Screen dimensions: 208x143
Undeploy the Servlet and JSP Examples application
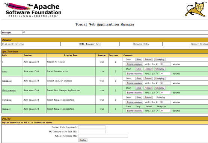[x=160, y=78]
